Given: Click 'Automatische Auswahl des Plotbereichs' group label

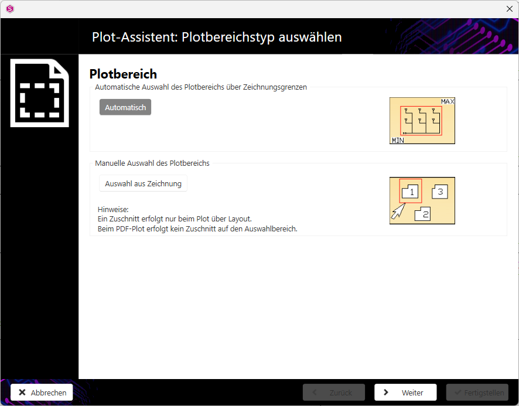Looking at the screenshot, I should click(201, 87).
